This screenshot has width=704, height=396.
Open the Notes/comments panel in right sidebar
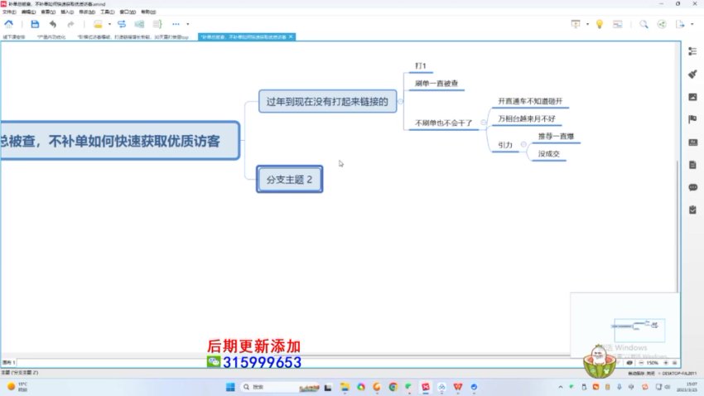point(692,186)
